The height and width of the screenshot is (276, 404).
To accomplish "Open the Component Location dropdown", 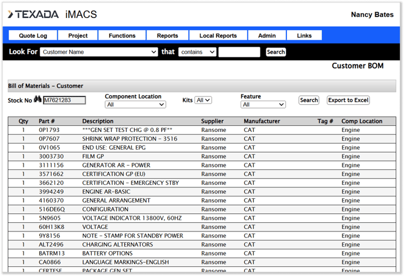I will (x=135, y=105).
